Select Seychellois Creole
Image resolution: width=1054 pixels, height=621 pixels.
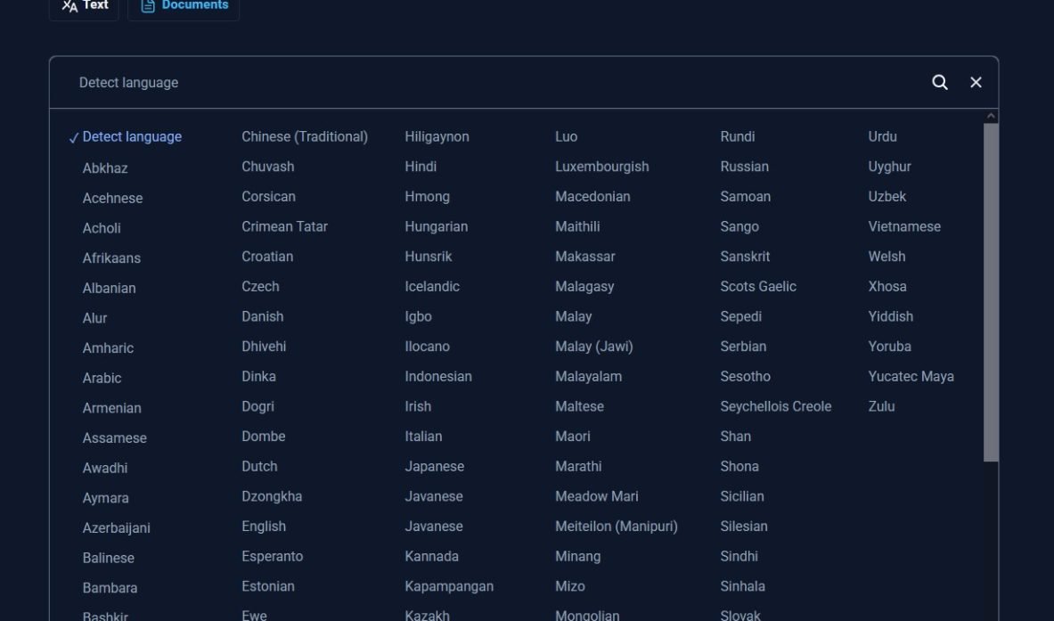pos(776,406)
